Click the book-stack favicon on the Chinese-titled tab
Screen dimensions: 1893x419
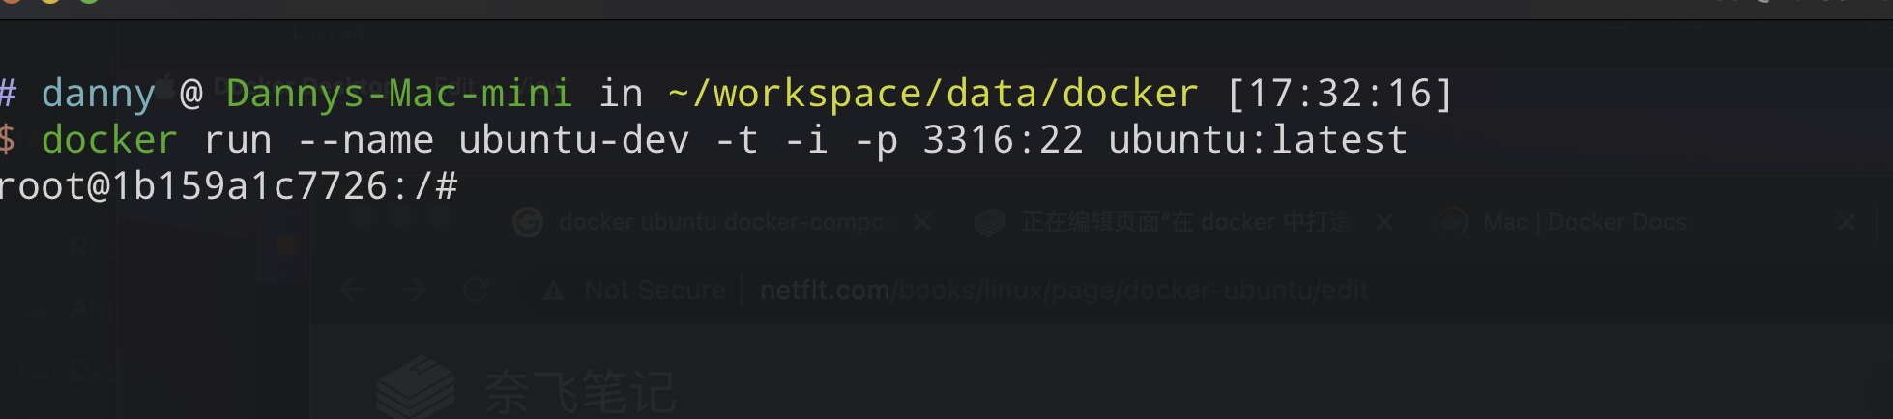coord(990,223)
